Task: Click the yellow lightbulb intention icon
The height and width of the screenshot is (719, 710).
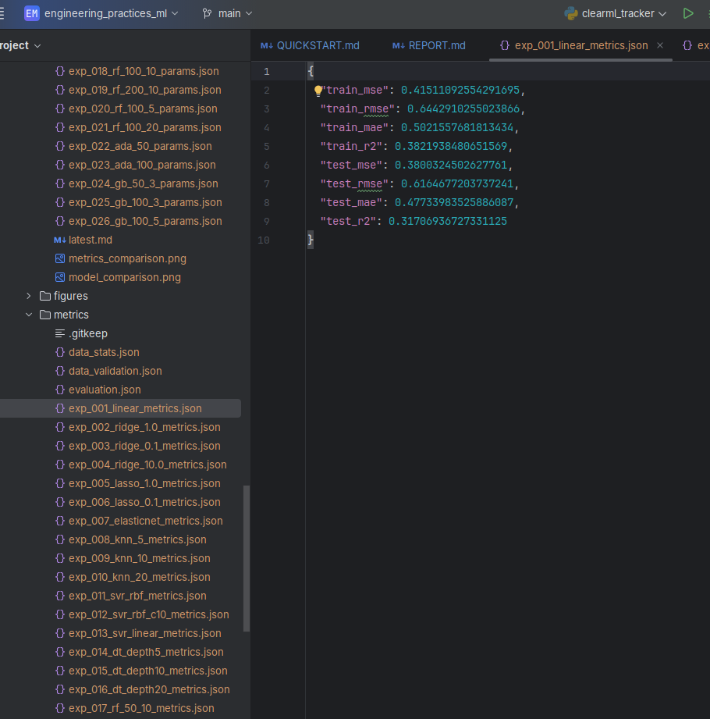Action: pyautogui.click(x=318, y=91)
